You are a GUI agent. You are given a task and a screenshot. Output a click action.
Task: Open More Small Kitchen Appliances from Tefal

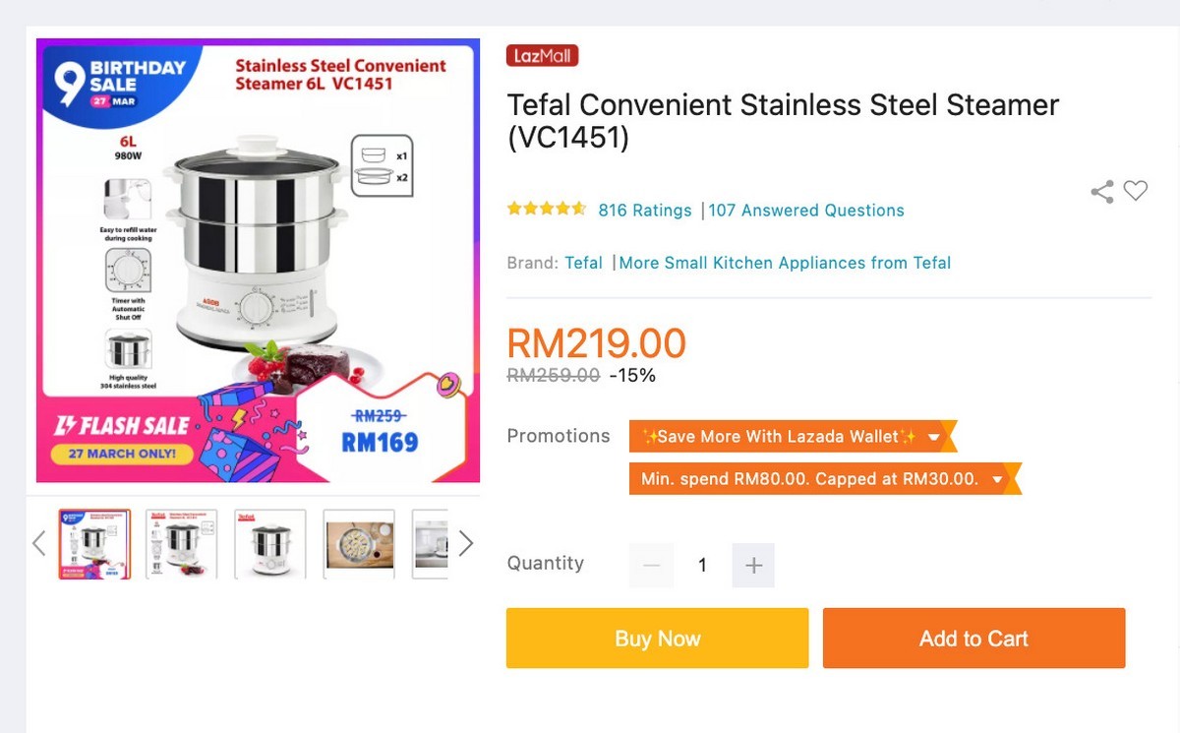785,263
